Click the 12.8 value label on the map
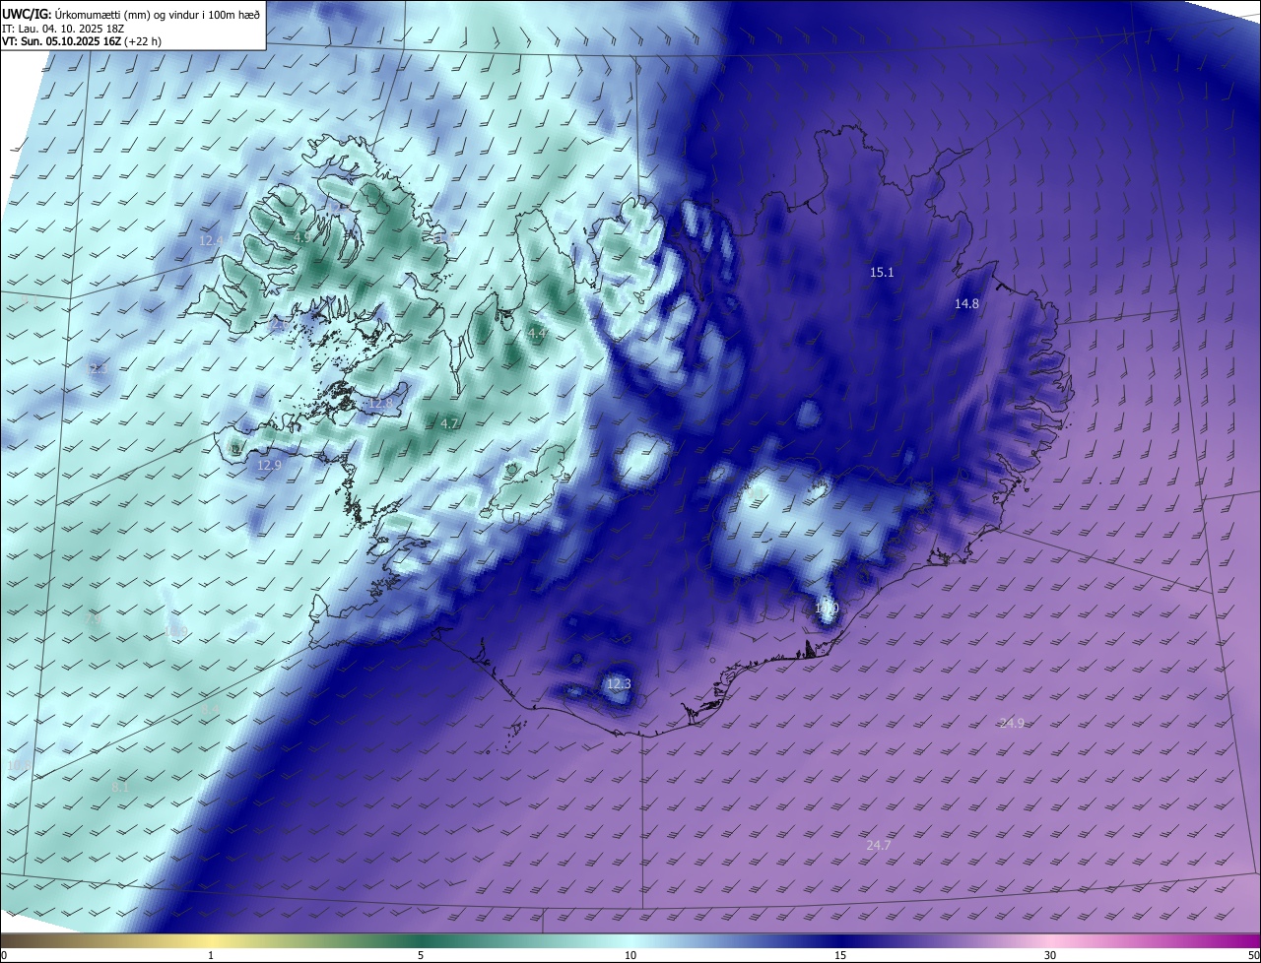The height and width of the screenshot is (963, 1261). click(380, 404)
